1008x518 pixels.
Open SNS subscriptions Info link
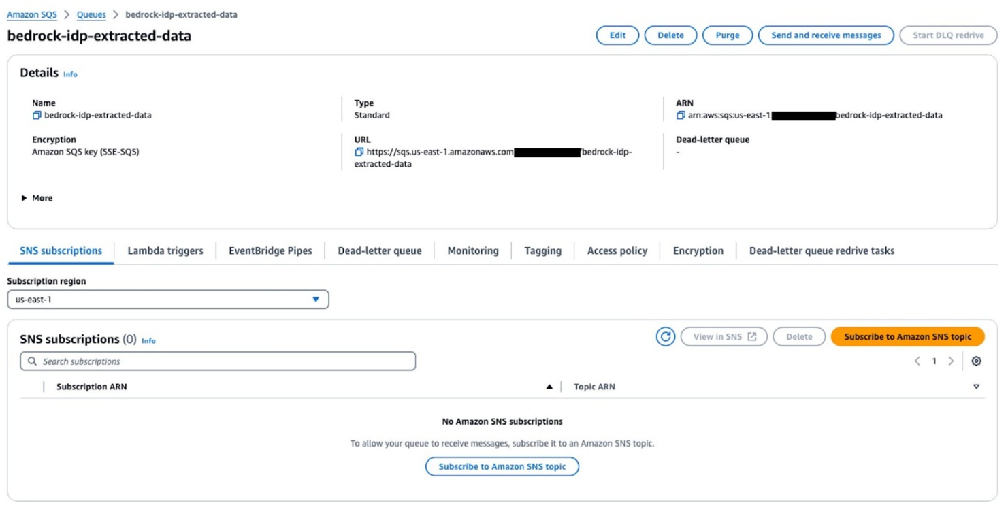(148, 341)
